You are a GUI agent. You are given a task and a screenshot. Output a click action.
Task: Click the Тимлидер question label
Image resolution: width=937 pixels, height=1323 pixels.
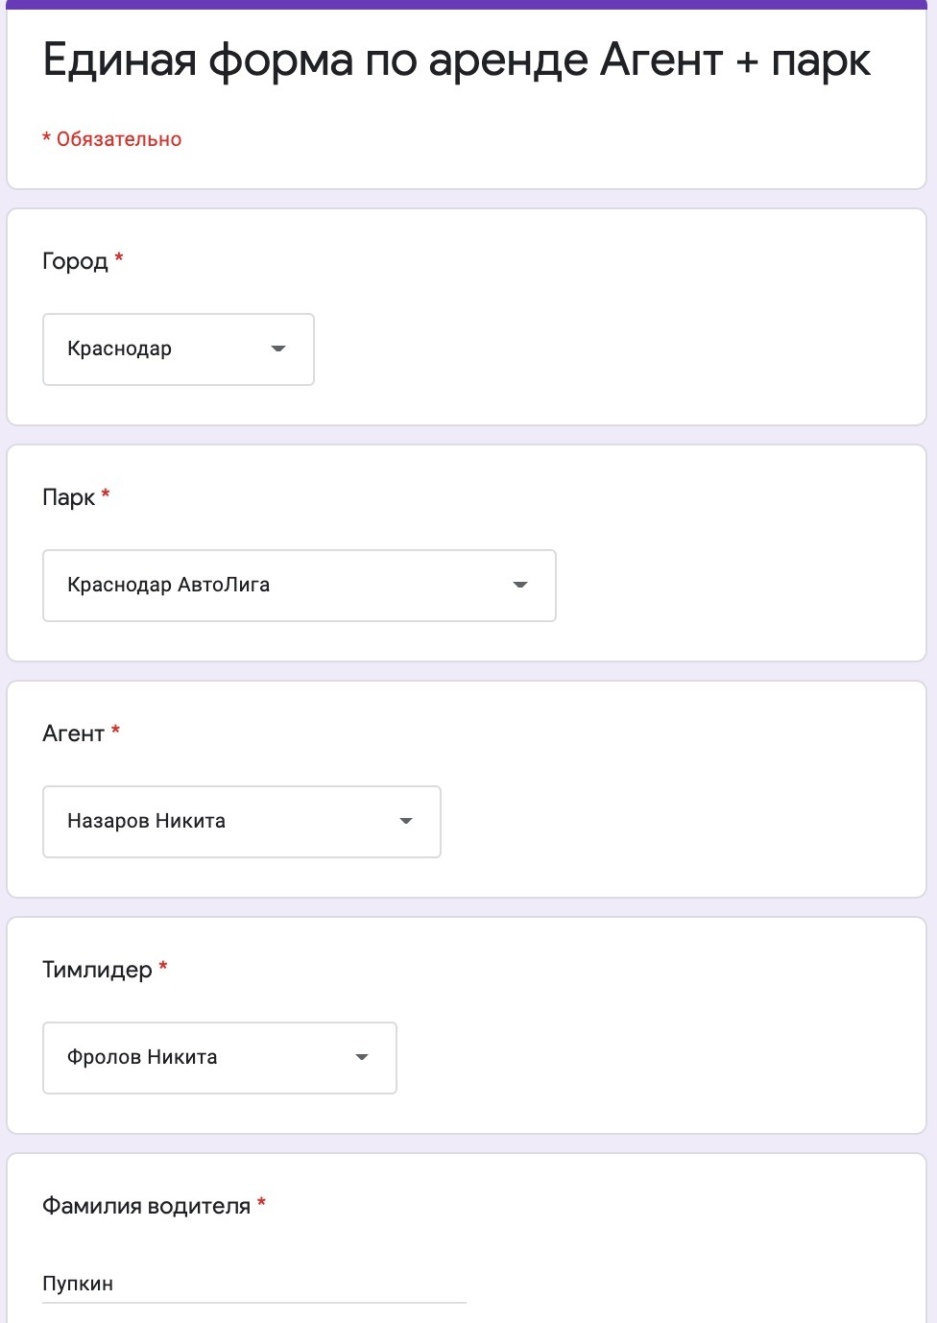pyautogui.click(x=97, y=970)
